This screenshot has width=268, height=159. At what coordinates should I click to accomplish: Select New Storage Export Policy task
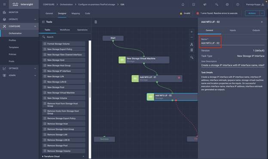tap(64, 49)
